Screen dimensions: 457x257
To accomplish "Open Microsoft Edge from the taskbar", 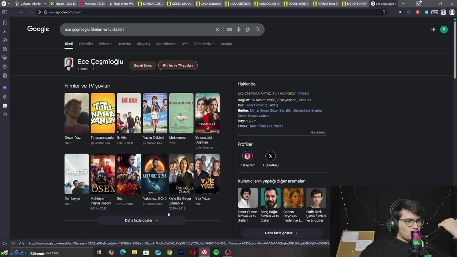I will click(x=122, y=252).
